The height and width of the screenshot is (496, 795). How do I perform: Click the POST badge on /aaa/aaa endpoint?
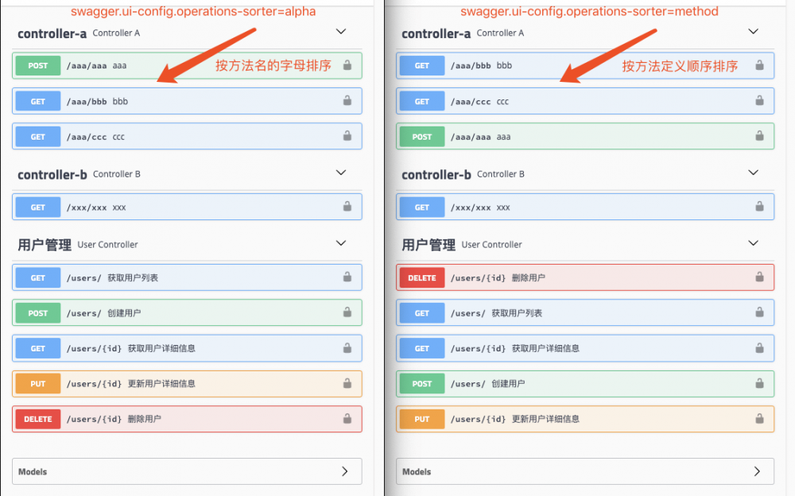click(x=37, y=65)
